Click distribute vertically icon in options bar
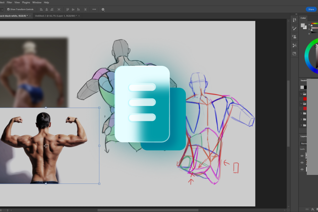This screenshot has height=212, width=318. [x=59, y=9]
